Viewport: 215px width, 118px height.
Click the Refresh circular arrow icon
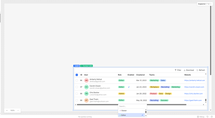coord(197,70)
